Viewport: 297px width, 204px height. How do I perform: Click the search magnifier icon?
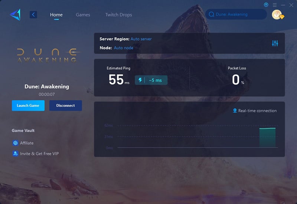pos(211,14)
